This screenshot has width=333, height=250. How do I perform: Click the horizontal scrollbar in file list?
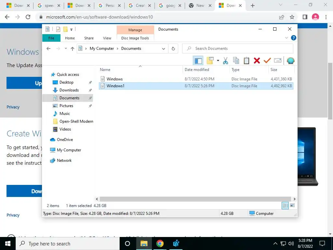[x=195, y=199]
